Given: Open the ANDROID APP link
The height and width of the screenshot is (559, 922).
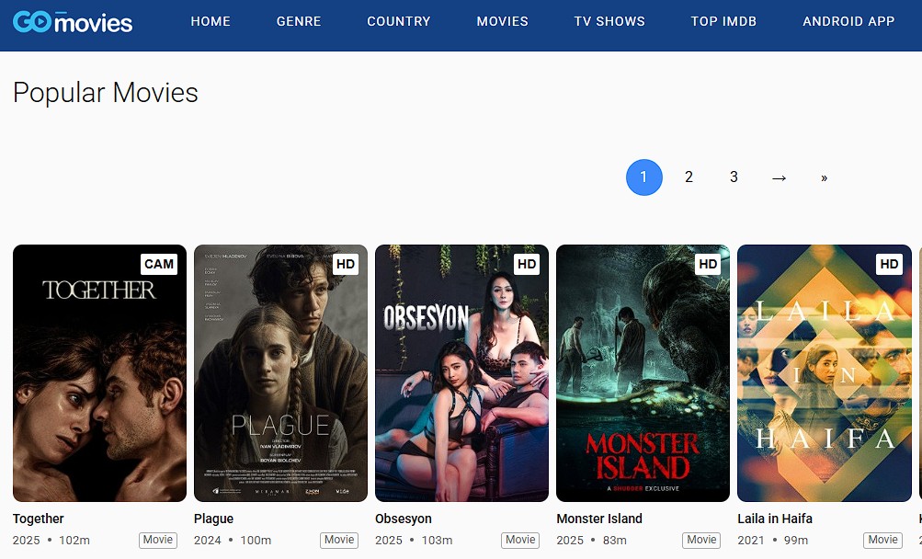Looking at the screenshot, I should click(x=848, y=21).
